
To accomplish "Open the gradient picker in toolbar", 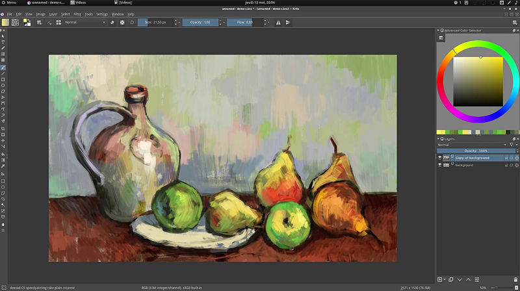I will point(5,22).
